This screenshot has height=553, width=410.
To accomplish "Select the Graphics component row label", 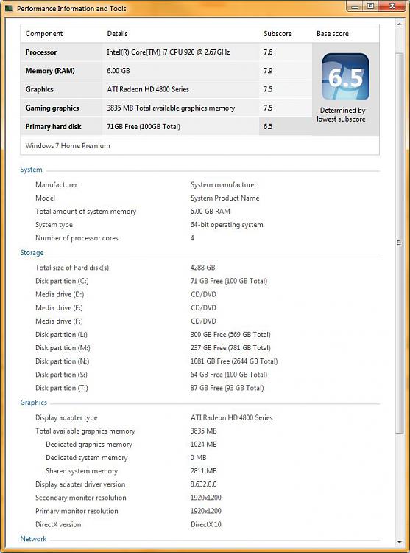I will (40, 89).
